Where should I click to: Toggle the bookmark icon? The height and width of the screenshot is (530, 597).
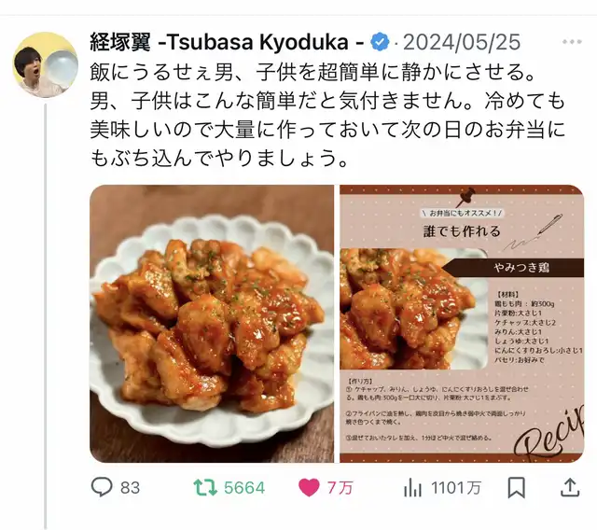[516, 488]
